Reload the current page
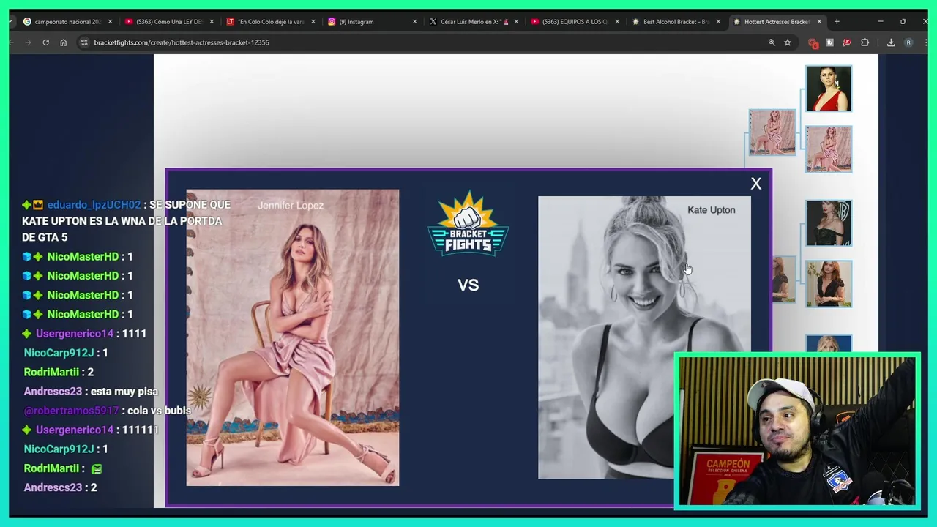 tap(45, 42)
